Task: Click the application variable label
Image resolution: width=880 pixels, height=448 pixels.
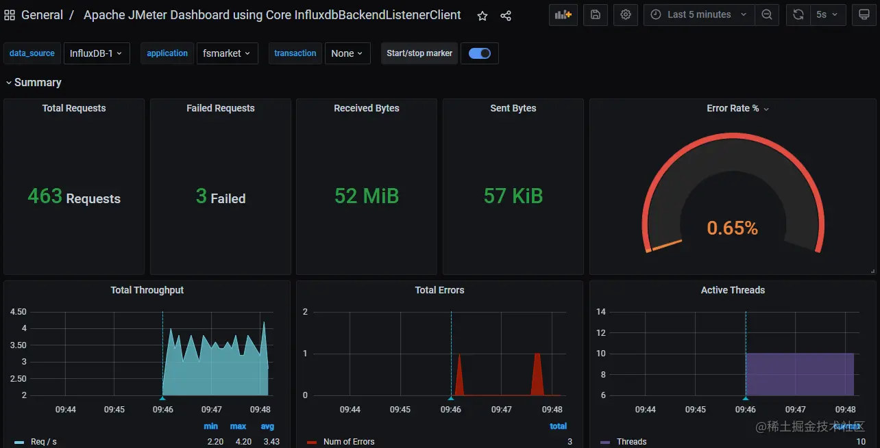Action: [x=167, y=53]
